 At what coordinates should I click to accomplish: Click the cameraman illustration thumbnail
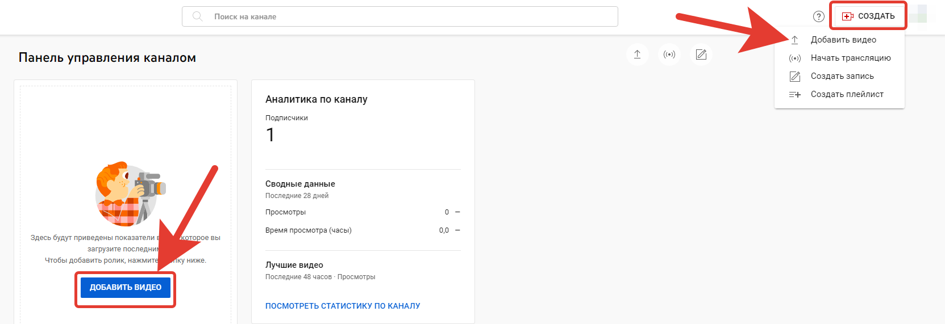(131, 193)
